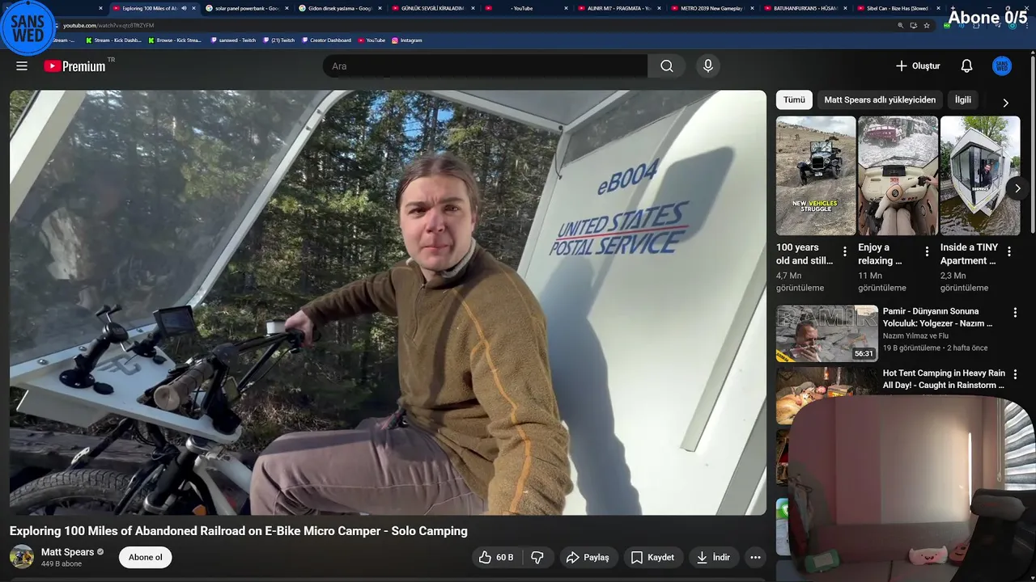The image size is (1036, 582).
Task: Click the youtube.com address bar URL
Action: tap(108, 25)
